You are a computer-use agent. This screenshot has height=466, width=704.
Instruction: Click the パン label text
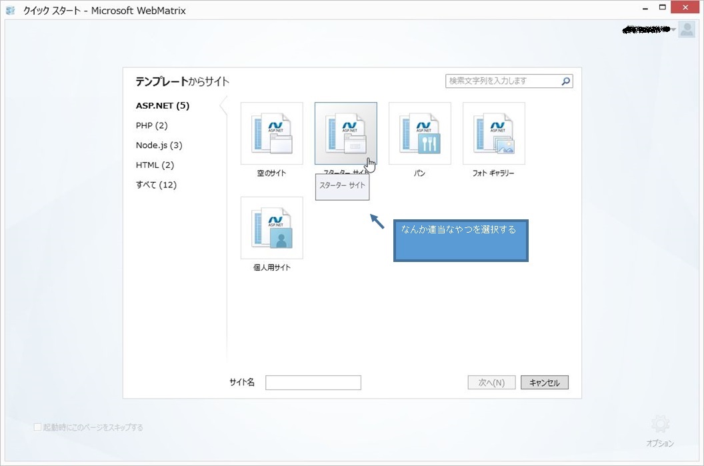(419, 173)
